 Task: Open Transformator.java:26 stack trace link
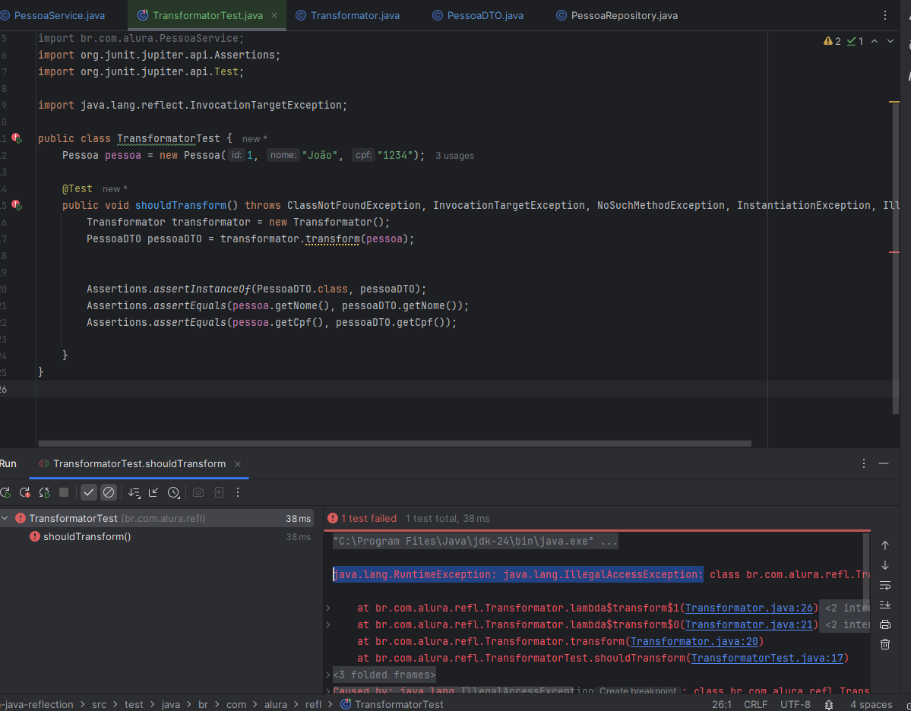point(749,608)
